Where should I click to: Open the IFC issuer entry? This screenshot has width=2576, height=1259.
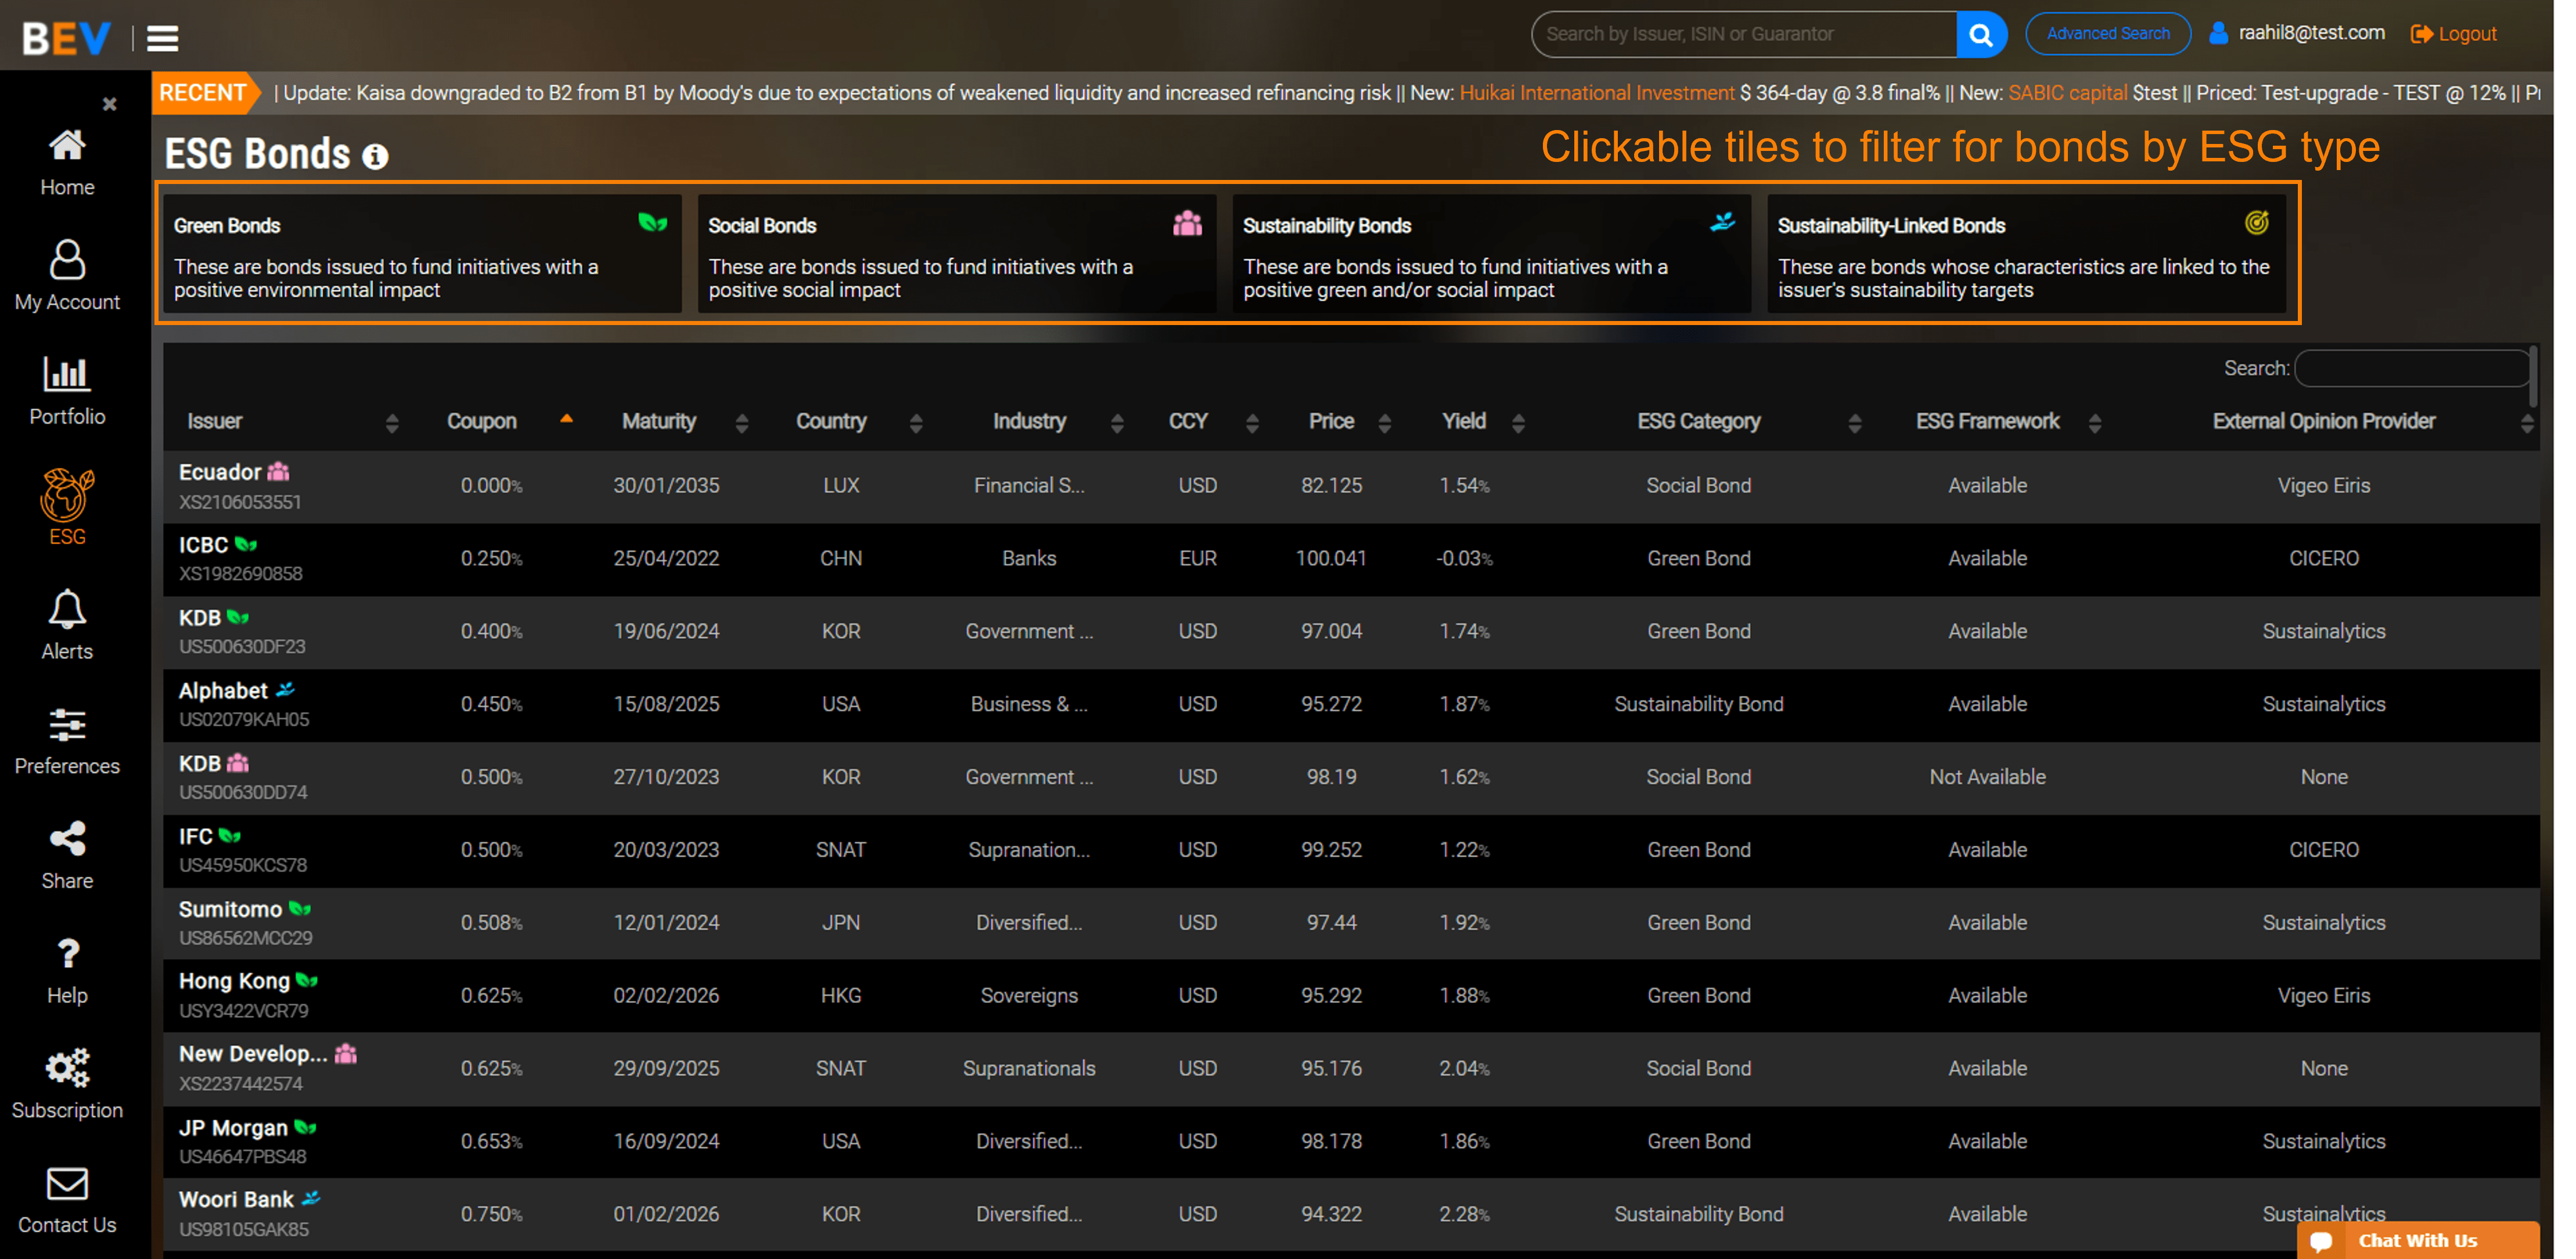tap(195, 836)
